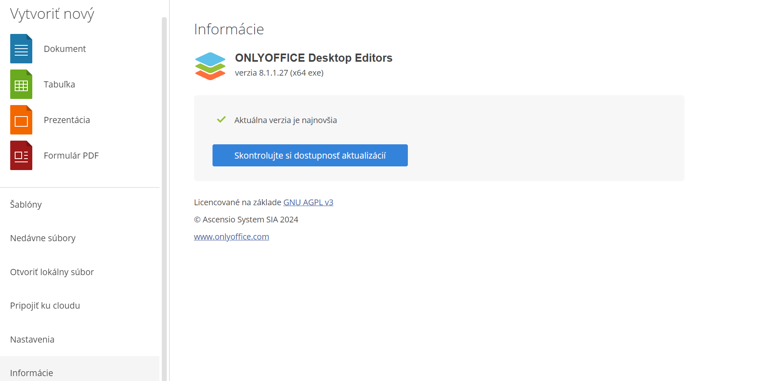763x381 pixels.
Task: Create a new Dokument via its label
Action: pyautogui.click(x=65, y=49)
